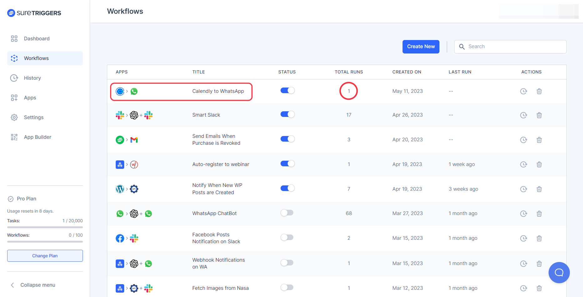This screenshot has height=297, width=583.
Task: Click the Change Plan button
Action: pyautogui.click(x=45, y=256)
